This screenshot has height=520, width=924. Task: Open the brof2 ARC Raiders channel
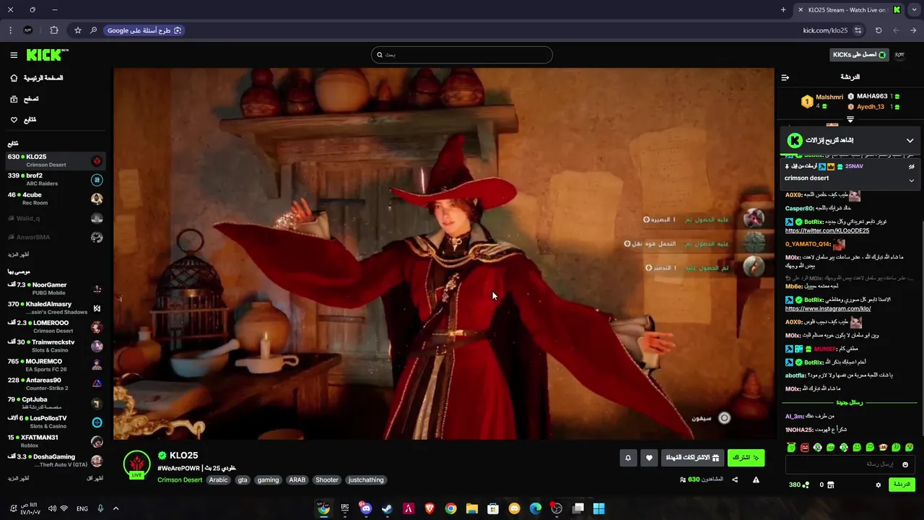(56, 179)
